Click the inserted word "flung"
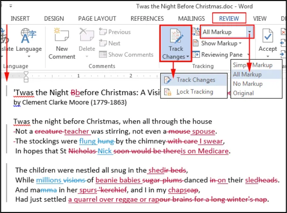287x213 pixels. pos(87,141)
